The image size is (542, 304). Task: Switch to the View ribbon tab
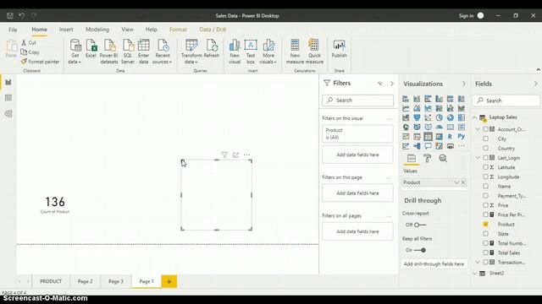[127, 30]
